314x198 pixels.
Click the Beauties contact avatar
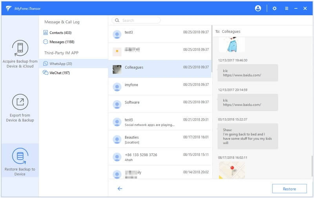pyautogui.click(x=117, y=140)
